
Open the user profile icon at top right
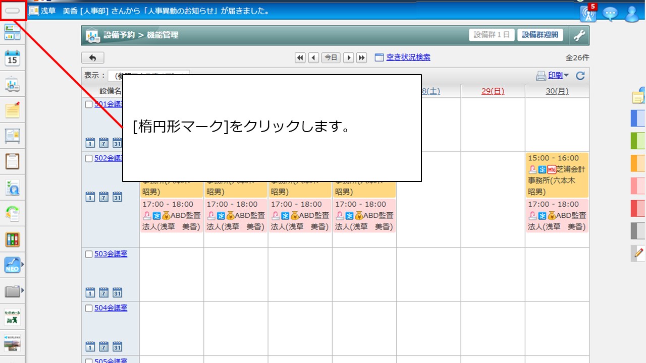click(632, 14)
